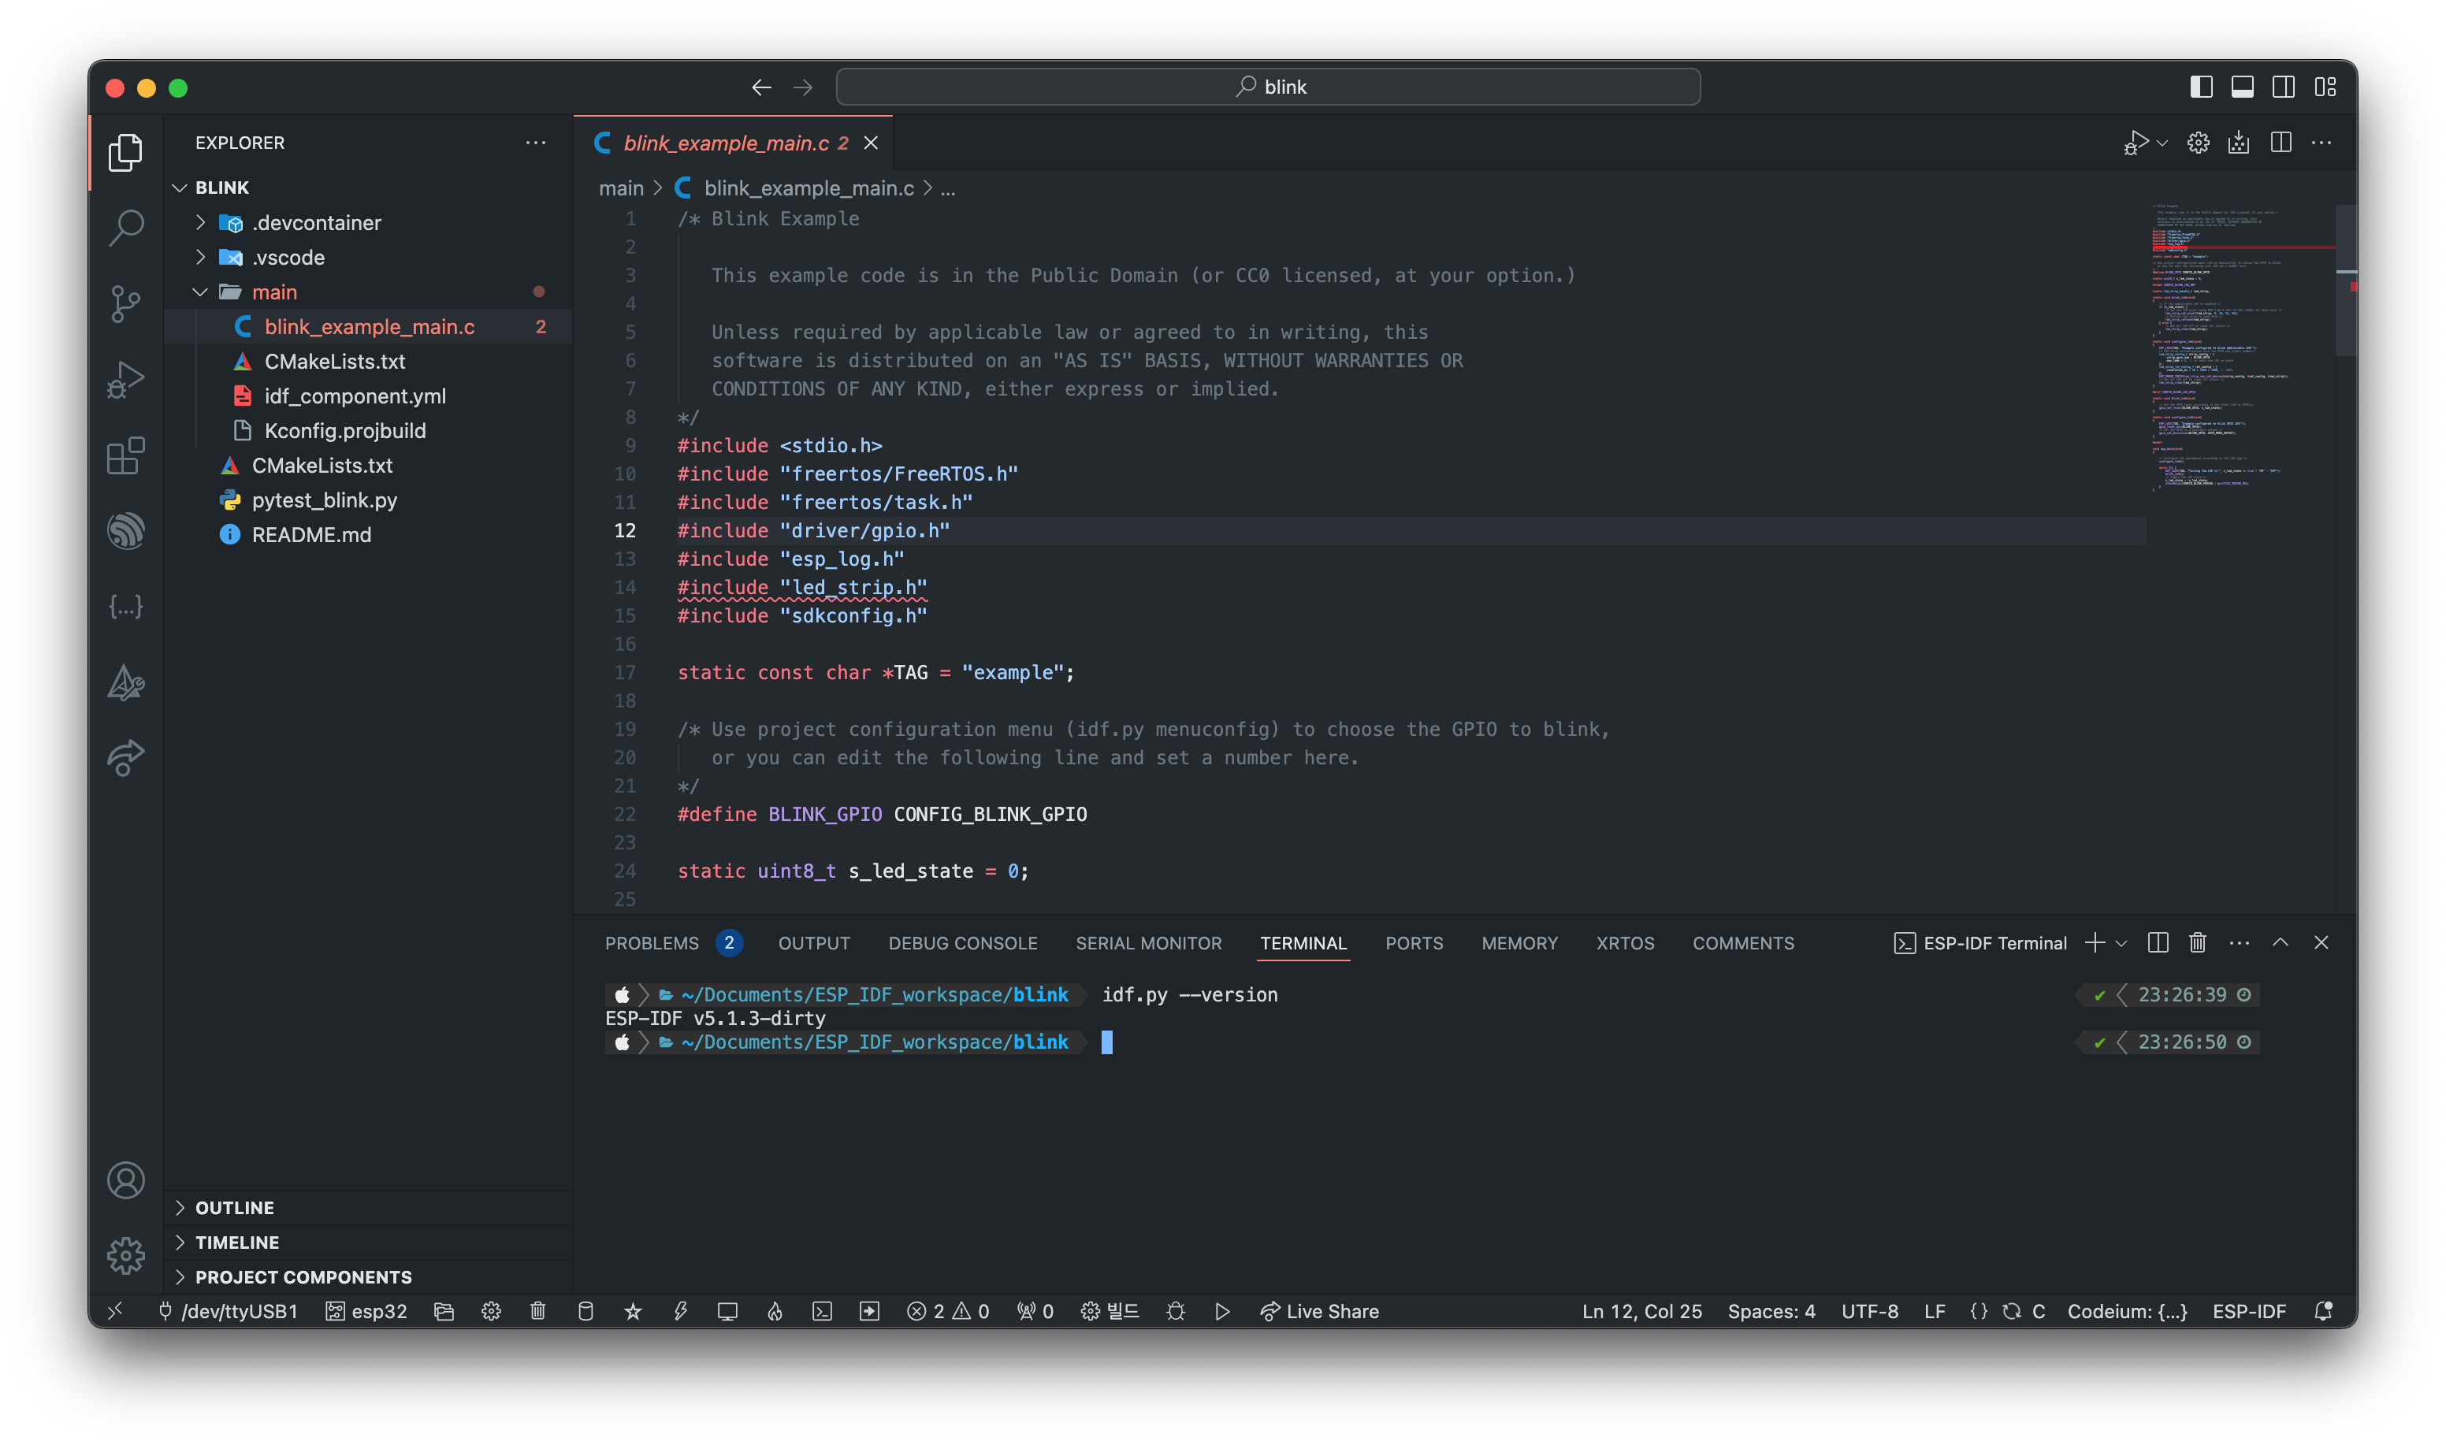The image size is (2446, 1445).
Task: Open the Run and Debug view
Action: [125, 380]
